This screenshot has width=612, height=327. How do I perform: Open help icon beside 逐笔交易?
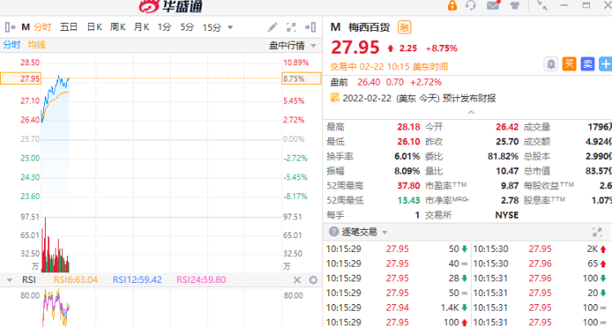[x=333, y=232]
